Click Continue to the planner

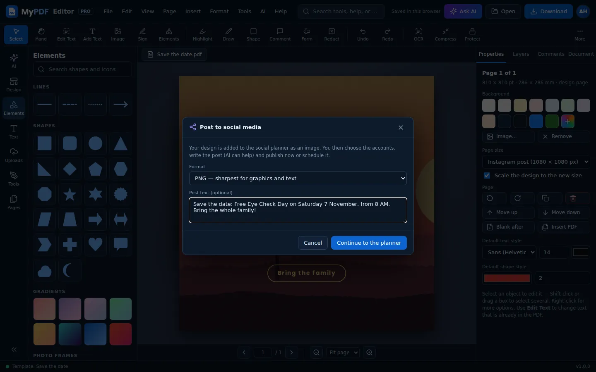[369, 243]
